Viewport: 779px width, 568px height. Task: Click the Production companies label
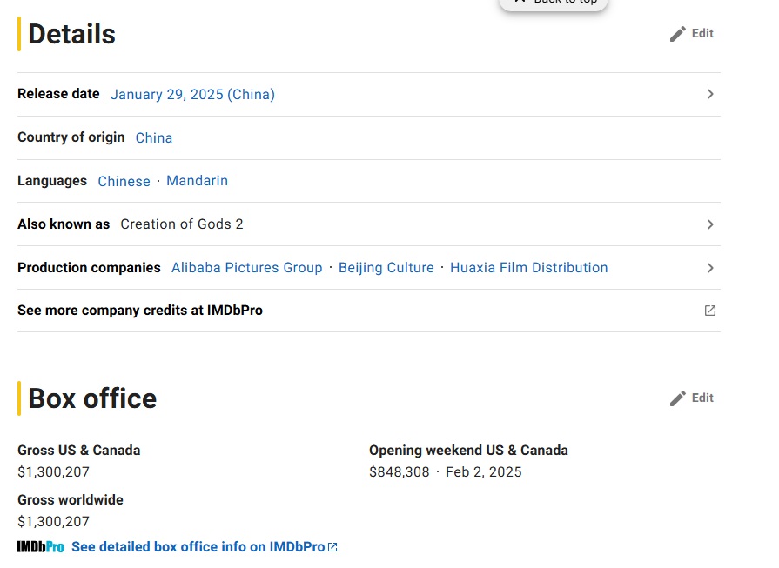(x=89, y=268)
